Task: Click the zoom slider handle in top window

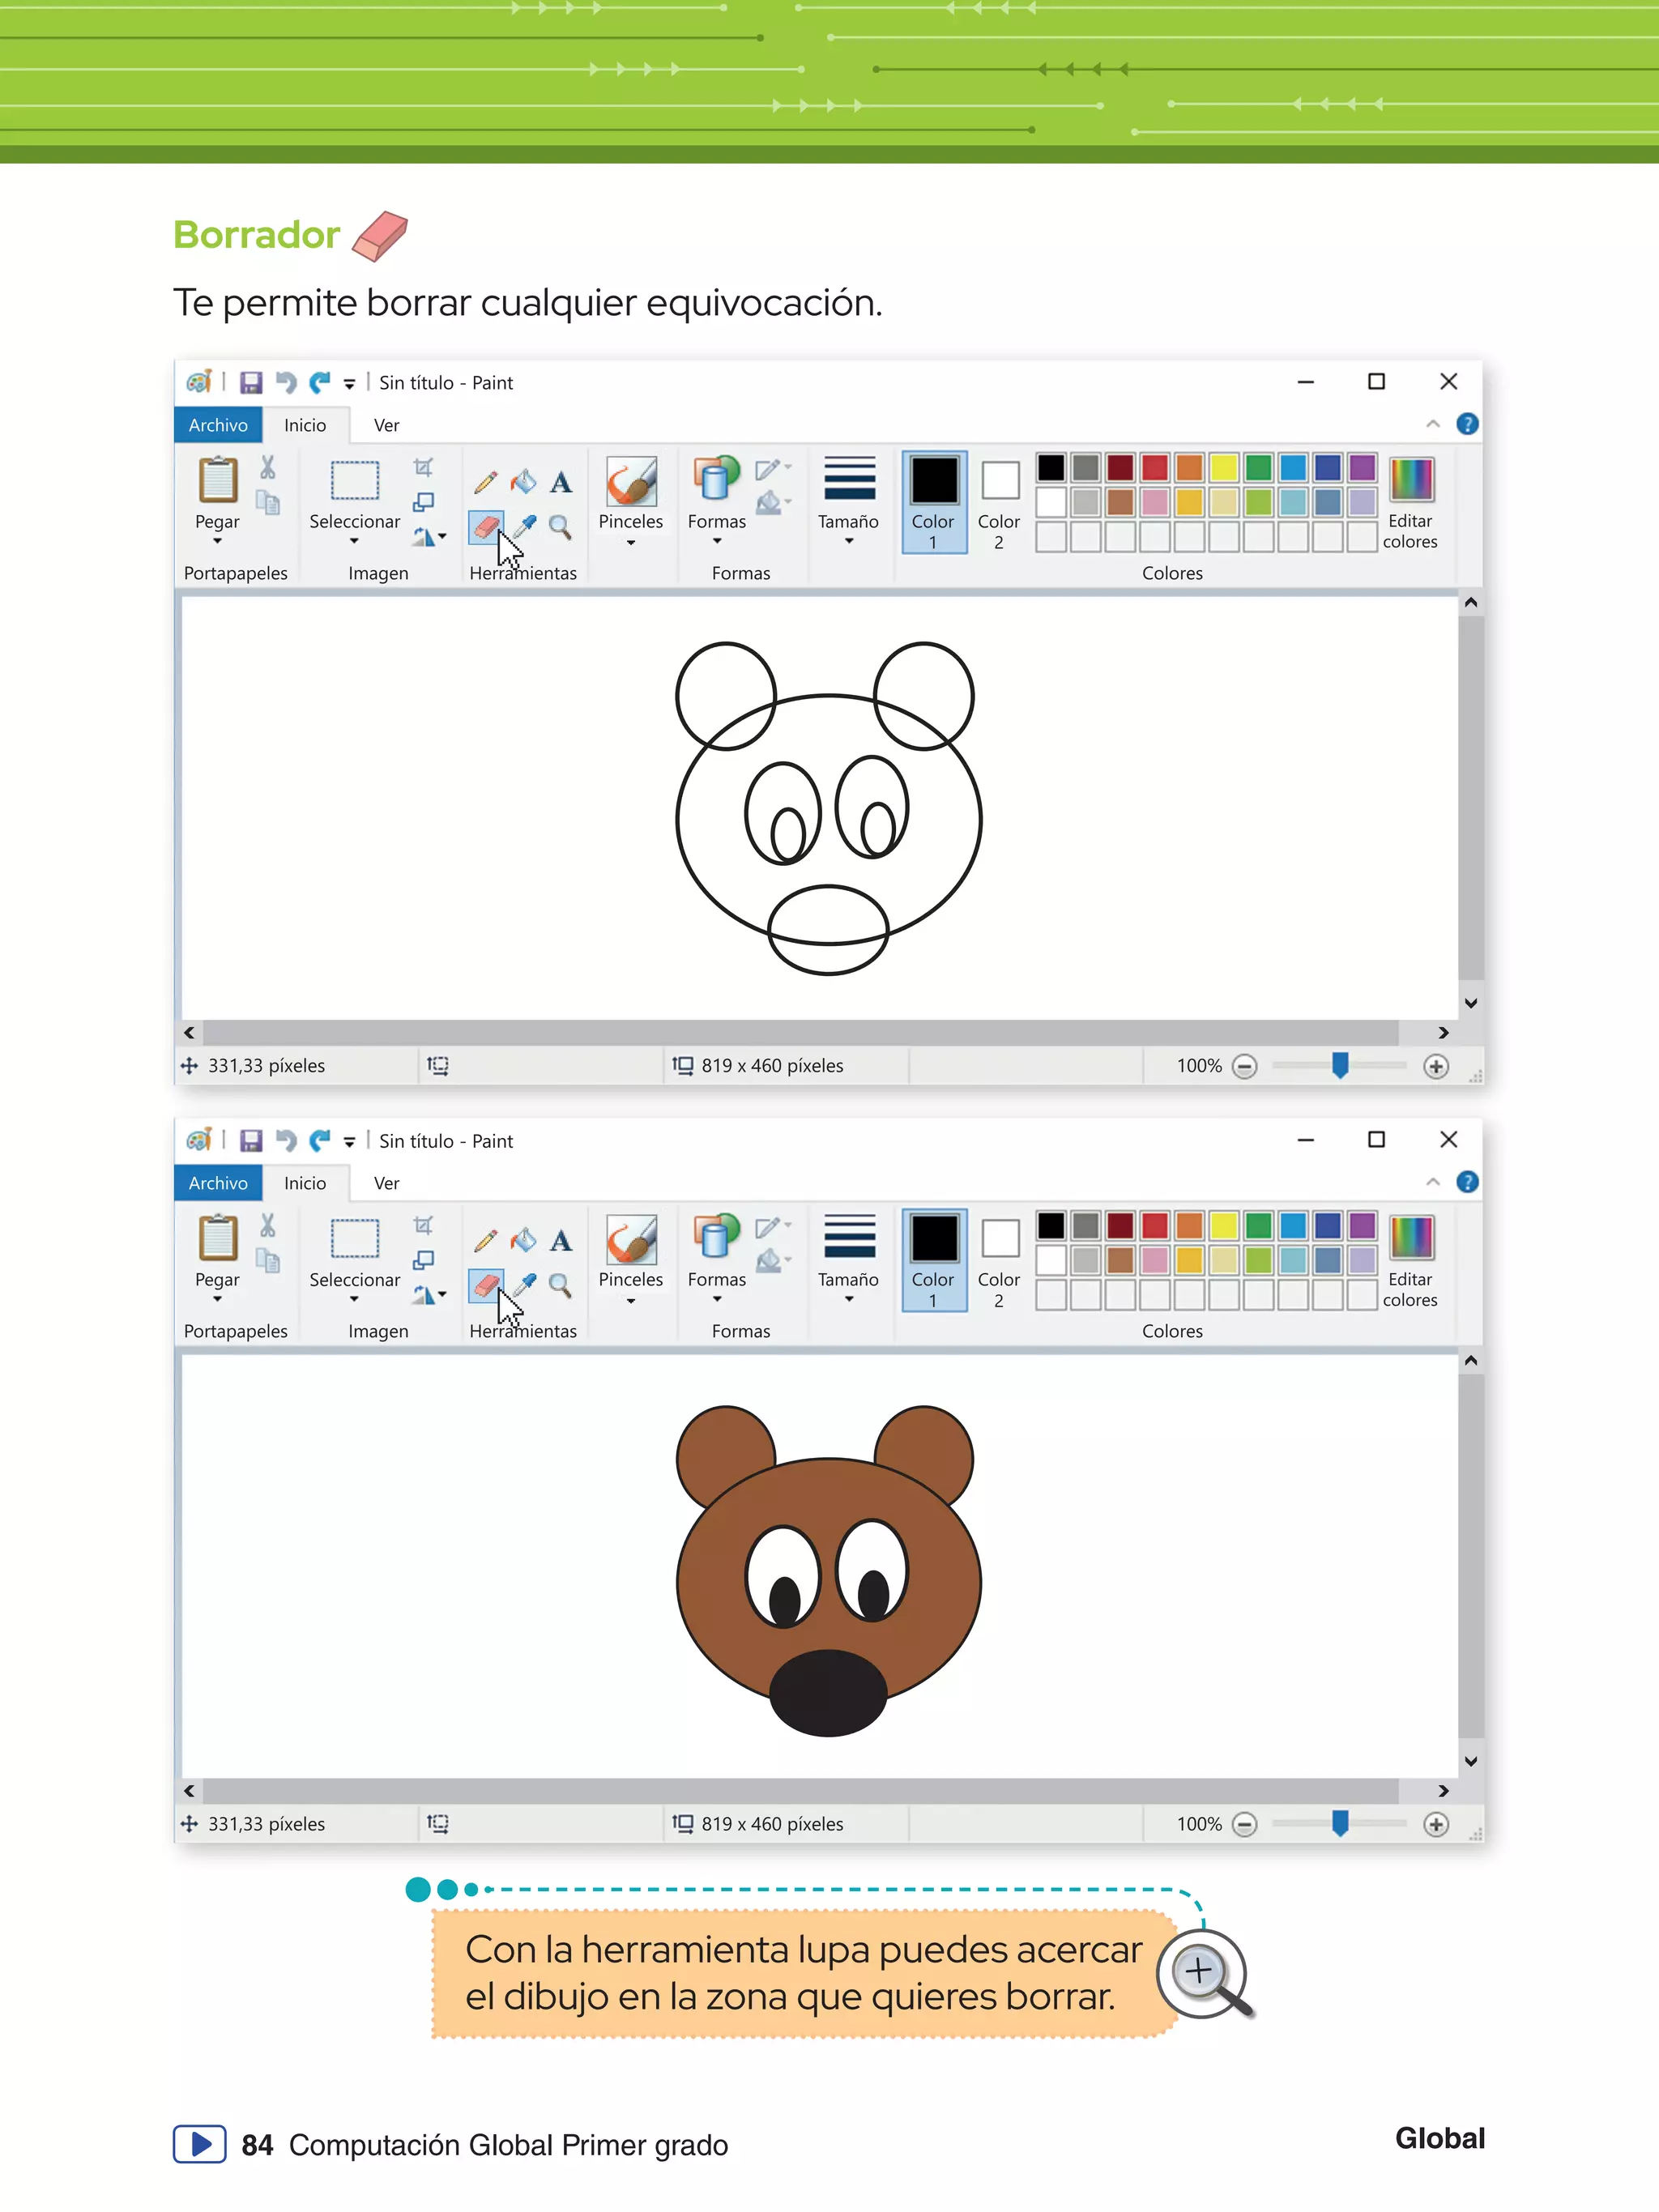Action: 1340,1065
